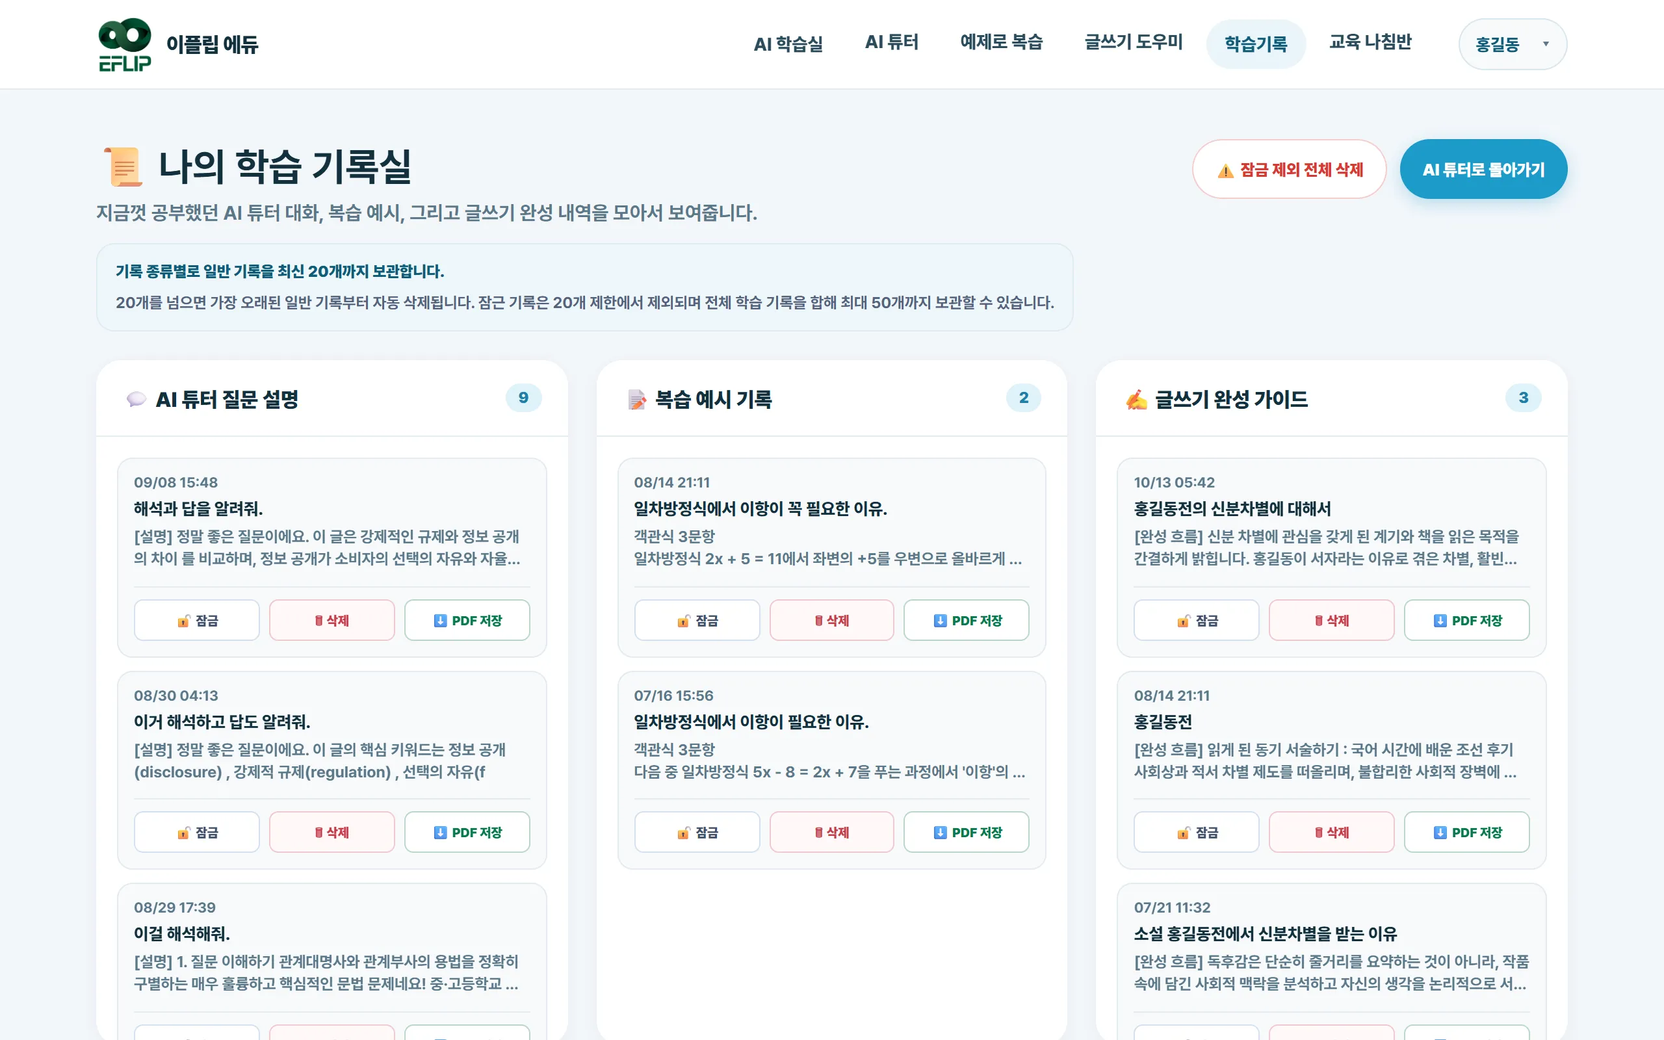Click the 이플립 에듀 brand name
The height and width of the screenshot is (1040, 1664).
[x=213, y=45]
